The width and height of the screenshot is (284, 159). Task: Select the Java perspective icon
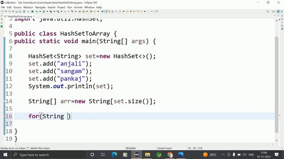(278, 11)
